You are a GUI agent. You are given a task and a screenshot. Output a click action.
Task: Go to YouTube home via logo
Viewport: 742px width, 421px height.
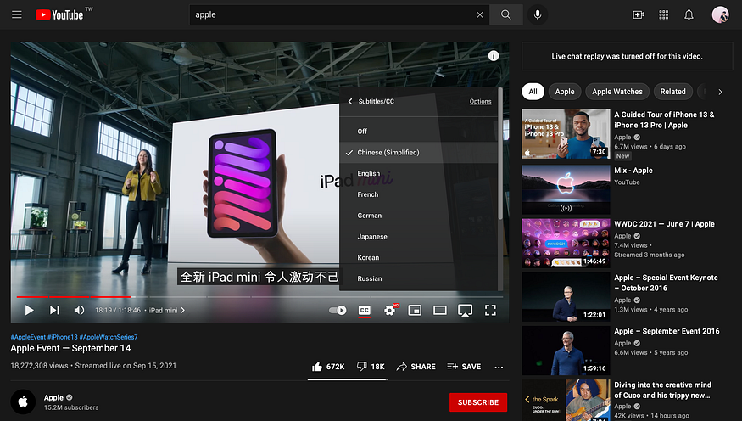pos(59,14)
